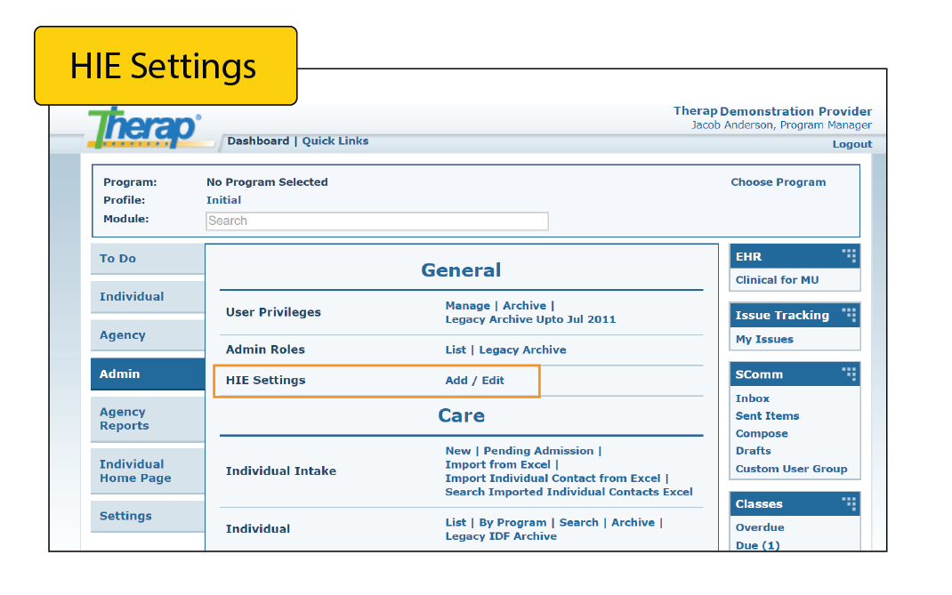Click the Classes panel header
The width and height of the screenshot is (952, 595).
(795, 504)
